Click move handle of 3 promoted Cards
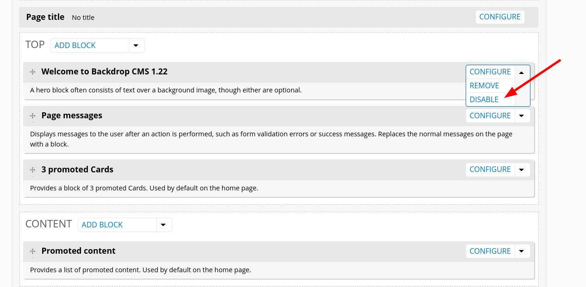The image size is (586, 287). click(33, 170)
